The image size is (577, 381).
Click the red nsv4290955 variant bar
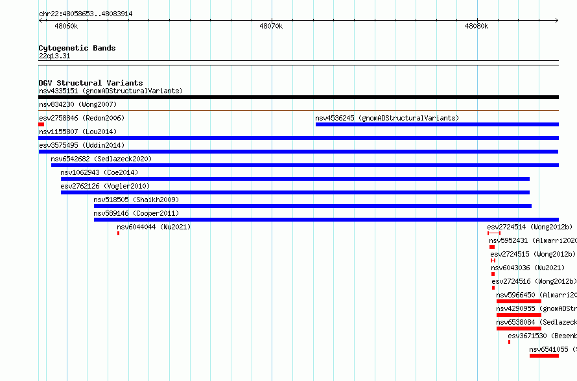pyautogui.click(x=519, y=315)
